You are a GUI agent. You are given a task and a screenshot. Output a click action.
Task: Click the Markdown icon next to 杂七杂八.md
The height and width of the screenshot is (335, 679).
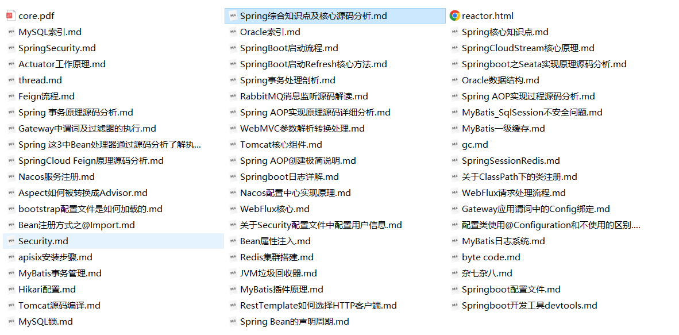pos(454,273)
